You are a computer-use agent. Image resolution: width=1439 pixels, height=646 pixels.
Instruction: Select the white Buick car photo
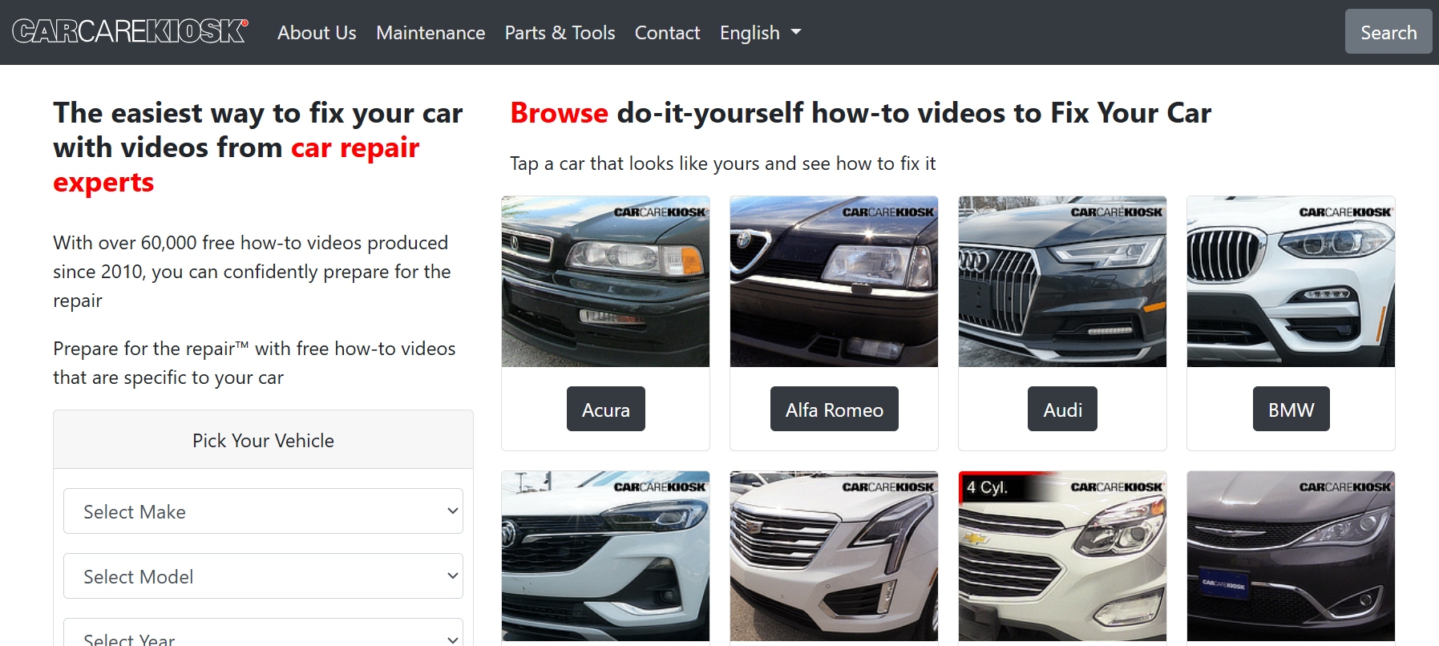[x=605, y=556]
